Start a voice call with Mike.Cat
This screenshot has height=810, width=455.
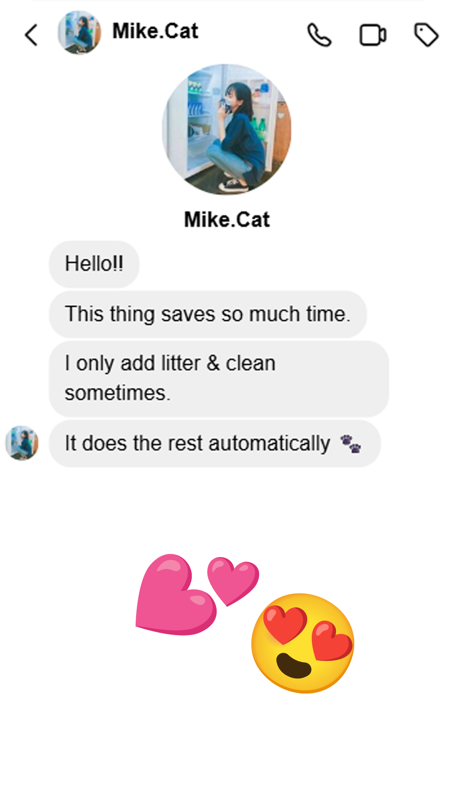pos(319,35)
